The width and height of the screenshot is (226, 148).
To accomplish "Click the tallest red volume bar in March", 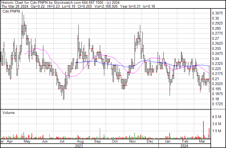I will point(203,130).
